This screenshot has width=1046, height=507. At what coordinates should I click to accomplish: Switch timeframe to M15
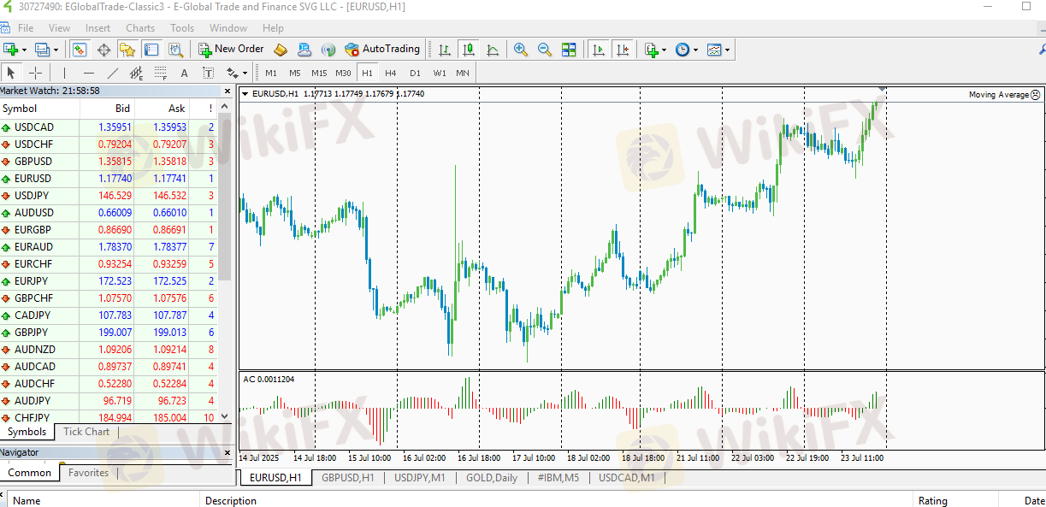click(x=319, y=73)
